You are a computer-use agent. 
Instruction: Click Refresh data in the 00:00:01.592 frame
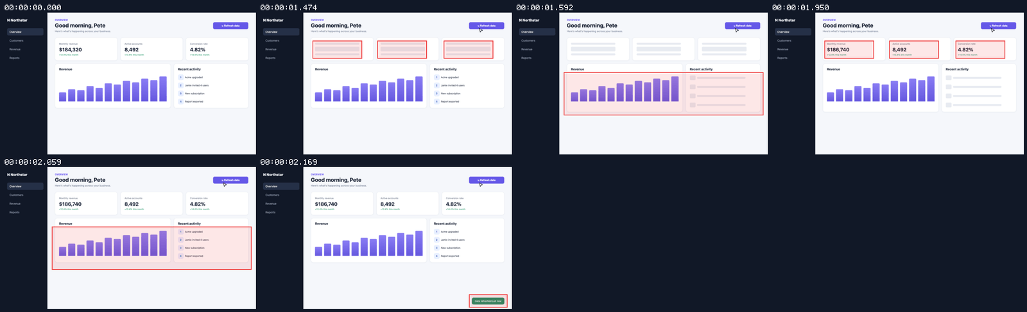(x=742, y=26)
